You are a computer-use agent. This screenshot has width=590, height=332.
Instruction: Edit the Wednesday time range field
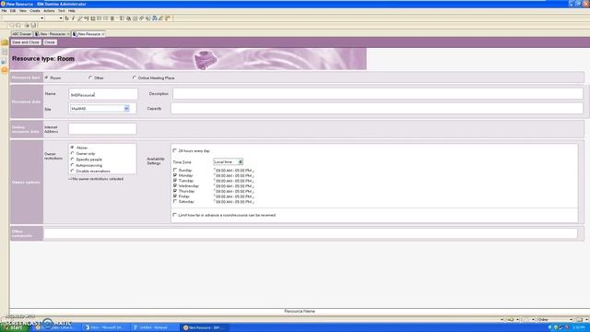(234, 186)
